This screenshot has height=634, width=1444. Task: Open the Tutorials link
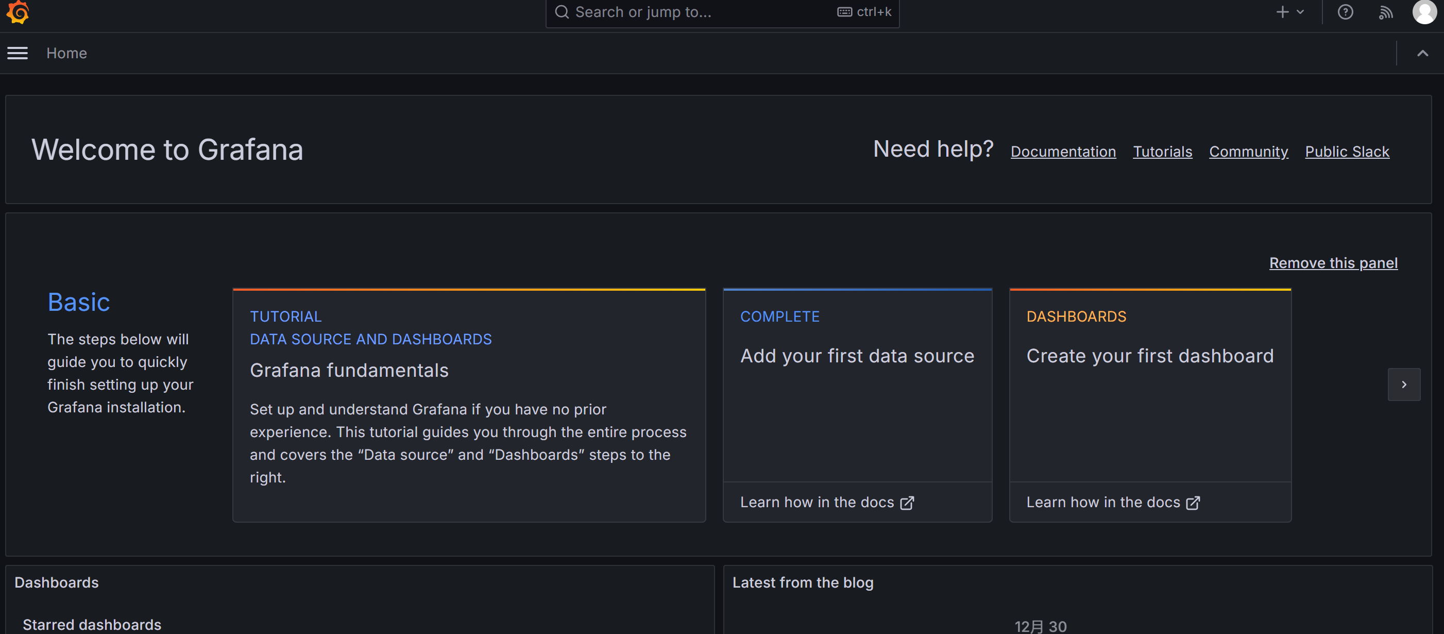coord(1162,152)
